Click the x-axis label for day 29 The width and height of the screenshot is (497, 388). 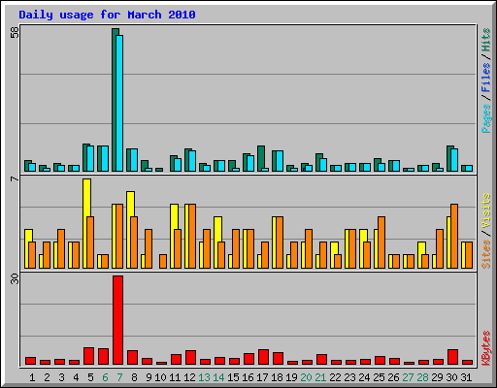437,377
